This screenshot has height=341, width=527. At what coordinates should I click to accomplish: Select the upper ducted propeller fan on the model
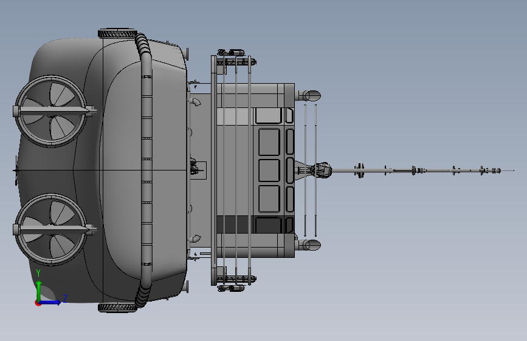pos(50,111)
